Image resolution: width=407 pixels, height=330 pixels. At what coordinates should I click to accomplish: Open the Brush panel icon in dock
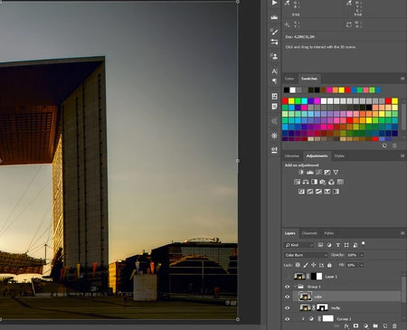pos(274,32)
